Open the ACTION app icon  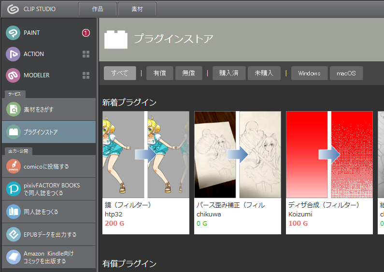[13, 54]
